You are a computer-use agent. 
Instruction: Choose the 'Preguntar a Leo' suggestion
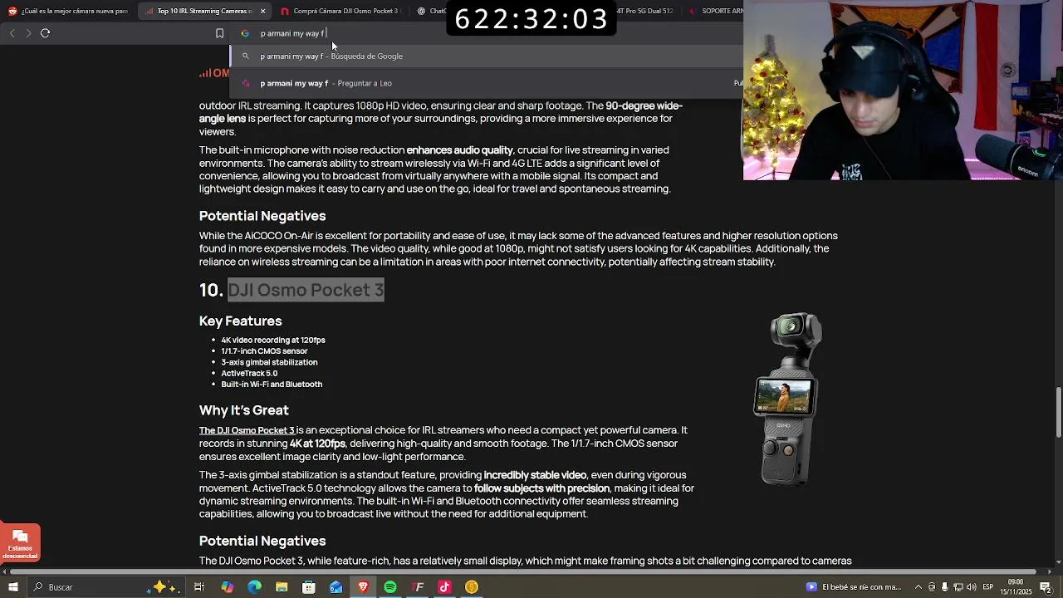click(487, 83)
